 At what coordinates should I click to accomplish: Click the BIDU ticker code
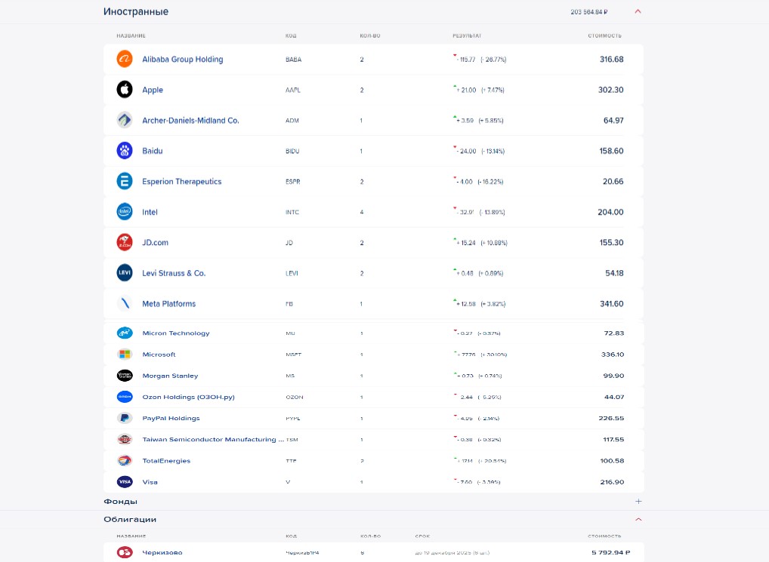(292, 152)
